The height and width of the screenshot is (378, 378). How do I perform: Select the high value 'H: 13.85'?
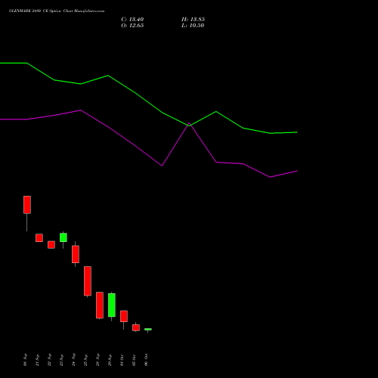[x=193, y=20]
